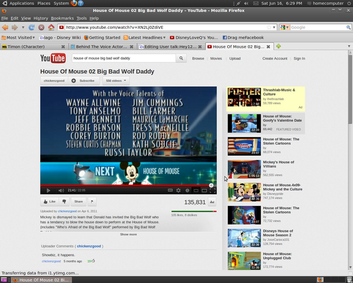Click the Create Account link
Screen dimensions: 353x283
point(275,58)
